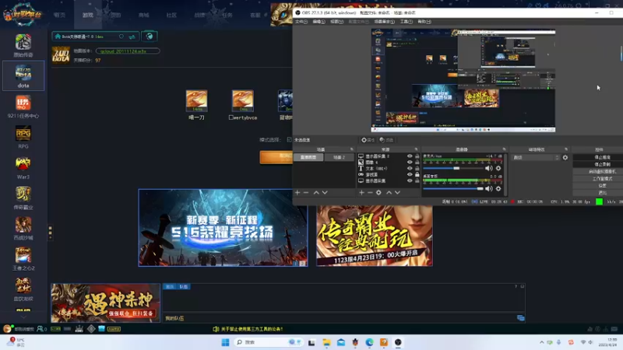Open the OBS Tools menu
Viewport: 623px width, 350px height.
(x=406, y=22)
